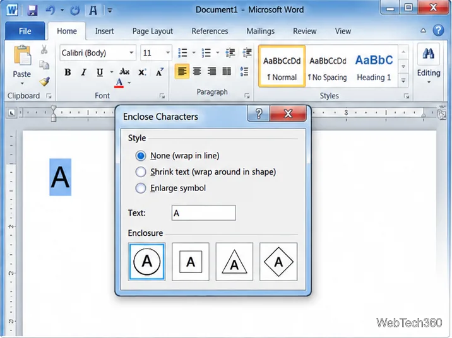
Task: Switch to the View tab
Action: 343,31
